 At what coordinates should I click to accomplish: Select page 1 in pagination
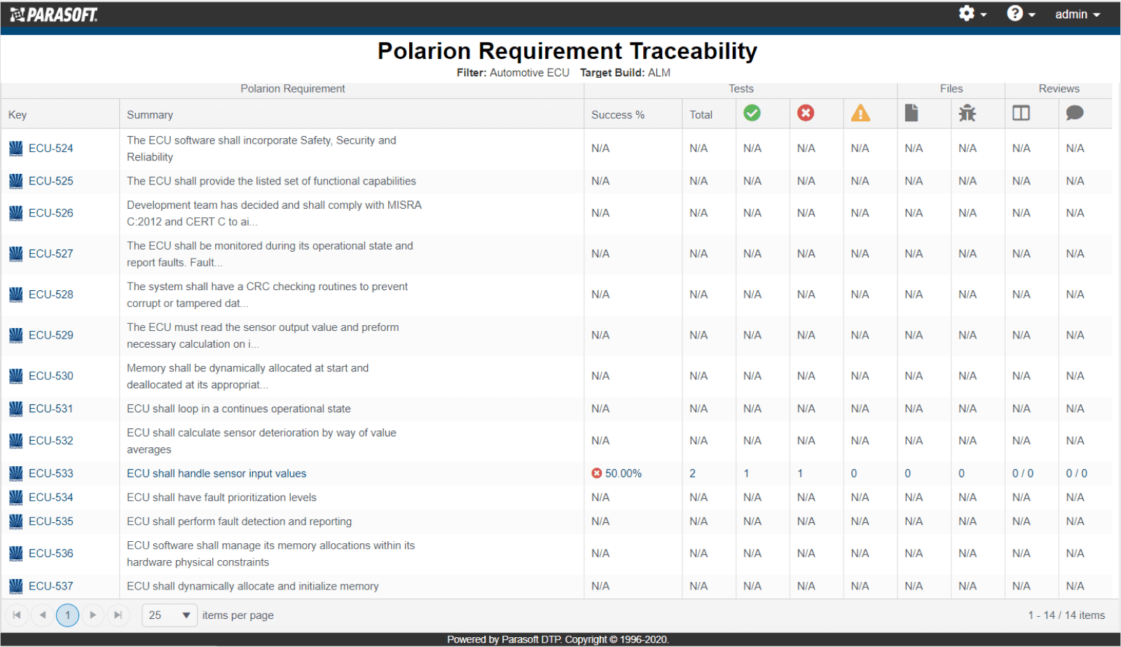click(67, 615)
